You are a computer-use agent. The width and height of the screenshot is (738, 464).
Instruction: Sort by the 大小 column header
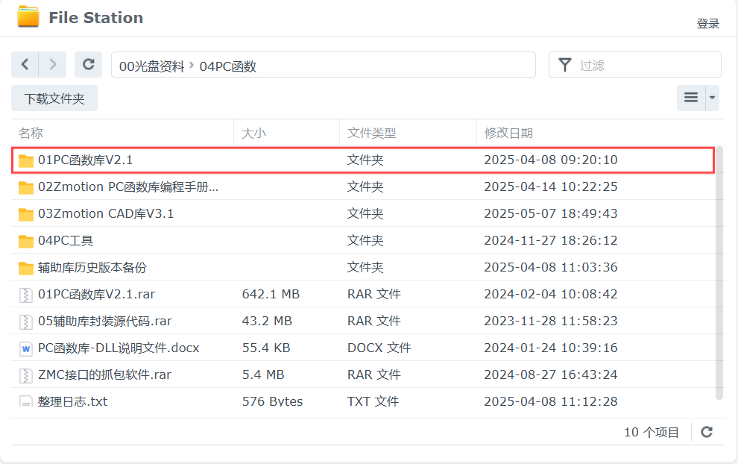[287, 133]
